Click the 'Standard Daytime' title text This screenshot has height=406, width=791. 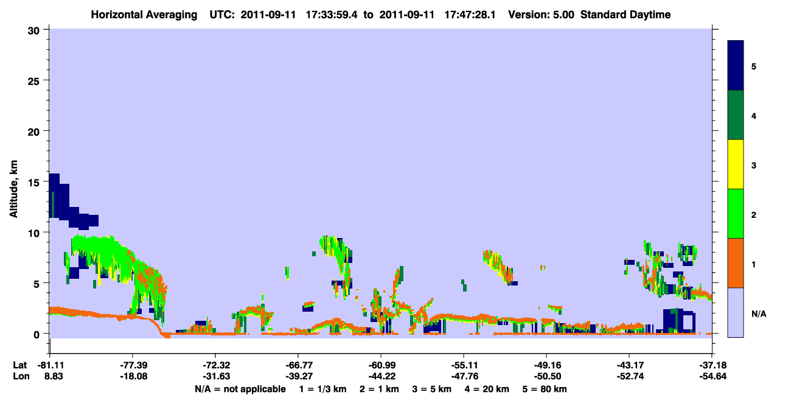[x=625, y=15]
